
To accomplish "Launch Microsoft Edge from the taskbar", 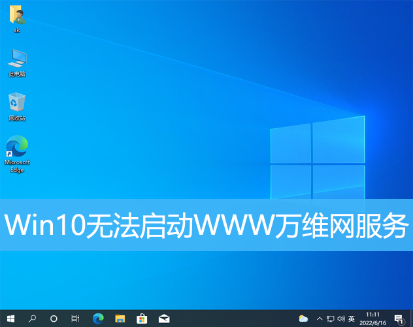I will pyautogui.click(x=98, y=318).
